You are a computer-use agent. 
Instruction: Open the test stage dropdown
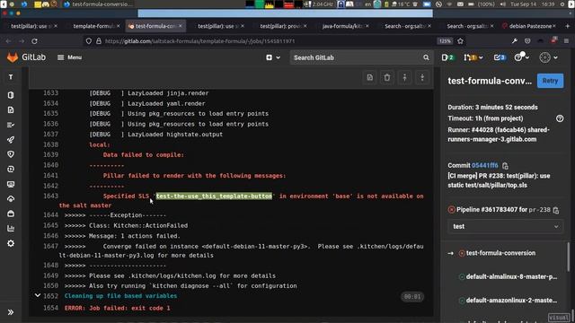pos(505,227)
